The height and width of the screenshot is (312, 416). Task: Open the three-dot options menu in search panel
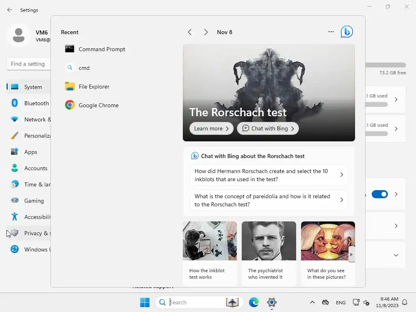pos(331,32)
